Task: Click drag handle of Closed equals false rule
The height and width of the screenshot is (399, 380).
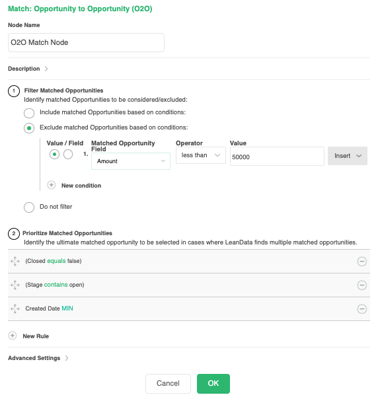Action: pos(15,261)
